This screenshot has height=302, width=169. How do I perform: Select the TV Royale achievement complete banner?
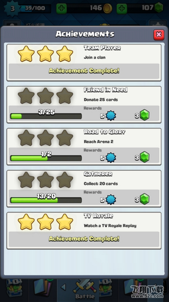84,239
